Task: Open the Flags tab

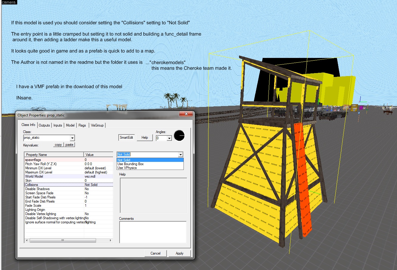Action: (x=82, y=125)
